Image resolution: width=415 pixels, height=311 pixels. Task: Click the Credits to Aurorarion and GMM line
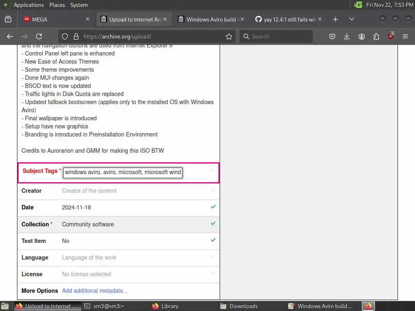click(x=93, y=151)
